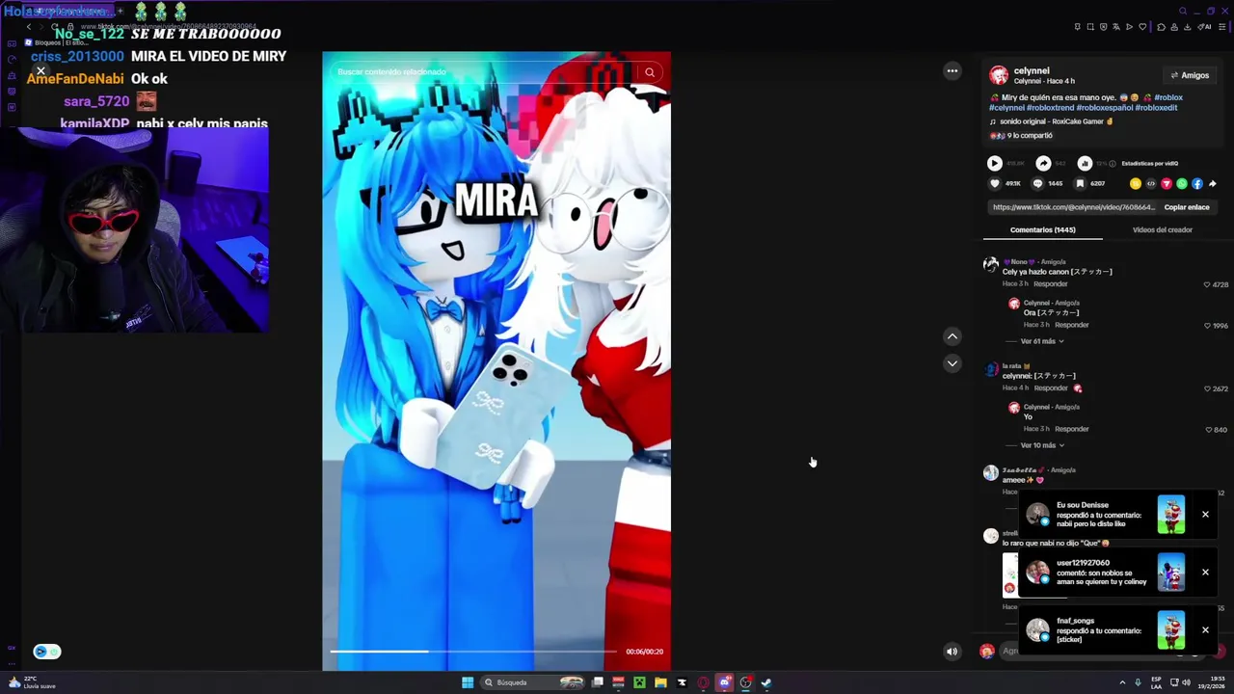Screen dimensions: 1234x694
Task: Go to next video with down arrow
Action: 952,363
